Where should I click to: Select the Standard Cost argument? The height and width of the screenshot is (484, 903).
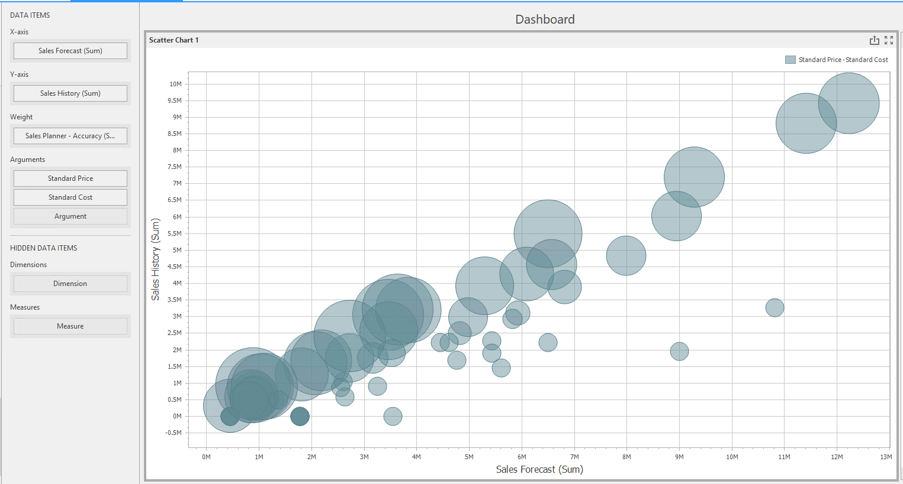(x=70, y=197)
